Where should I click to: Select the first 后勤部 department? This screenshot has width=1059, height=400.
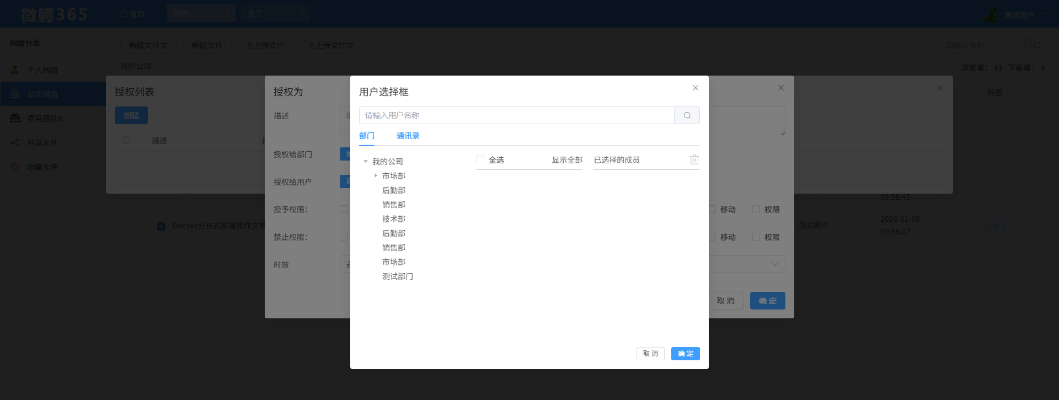click(394, 190)
